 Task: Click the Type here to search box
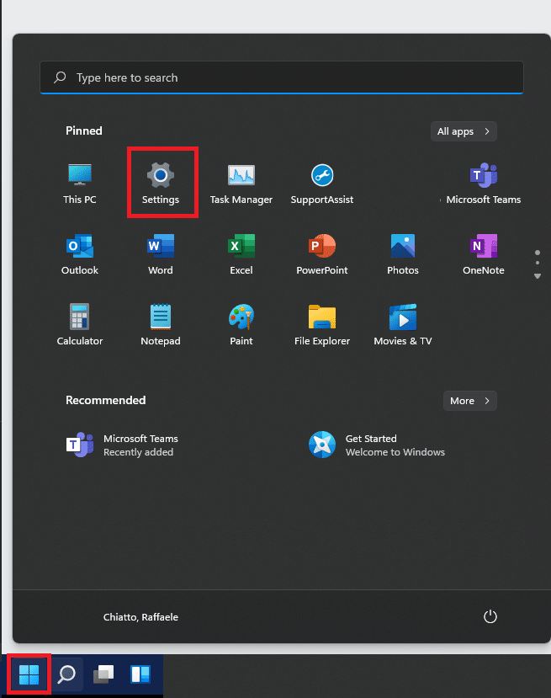click(282, 77)
